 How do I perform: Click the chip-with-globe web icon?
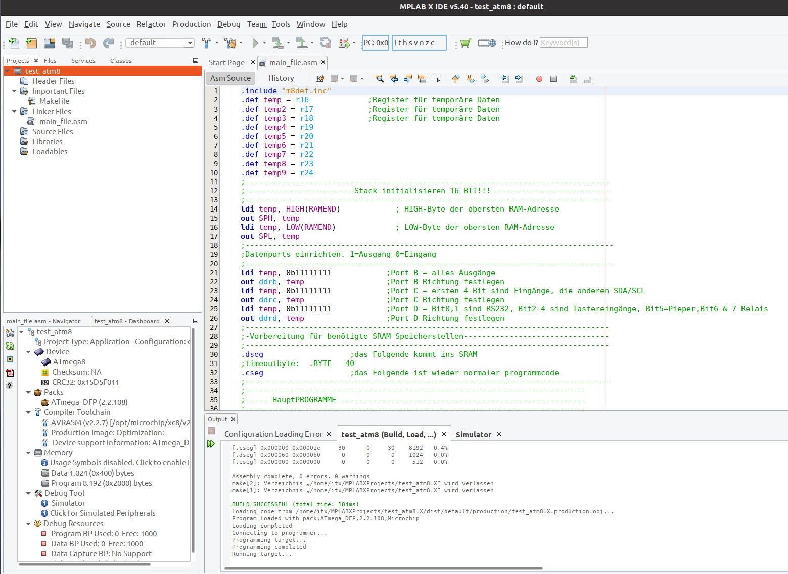tap(487, 43)
